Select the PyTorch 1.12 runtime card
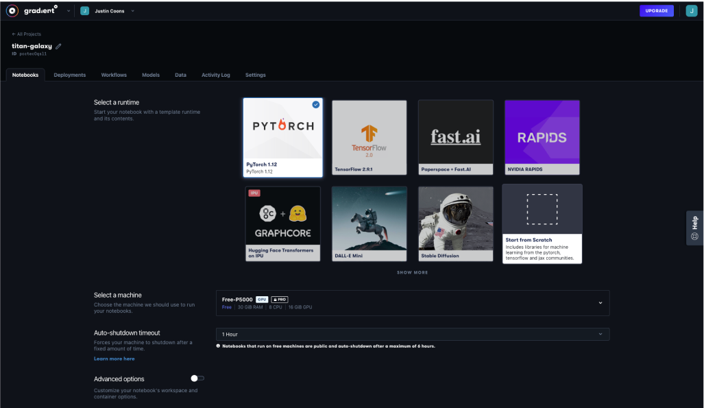The width and height of the screenshot is (704, 408). (x=283, y=138)
